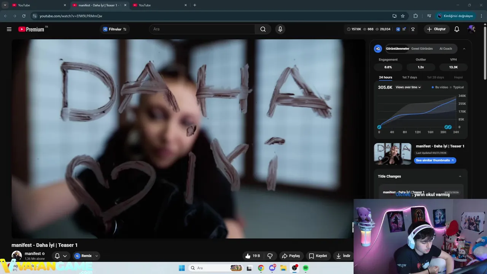Bookmark this page with star icon
This screenshot has width=487, height=274.
pos(403,16)
